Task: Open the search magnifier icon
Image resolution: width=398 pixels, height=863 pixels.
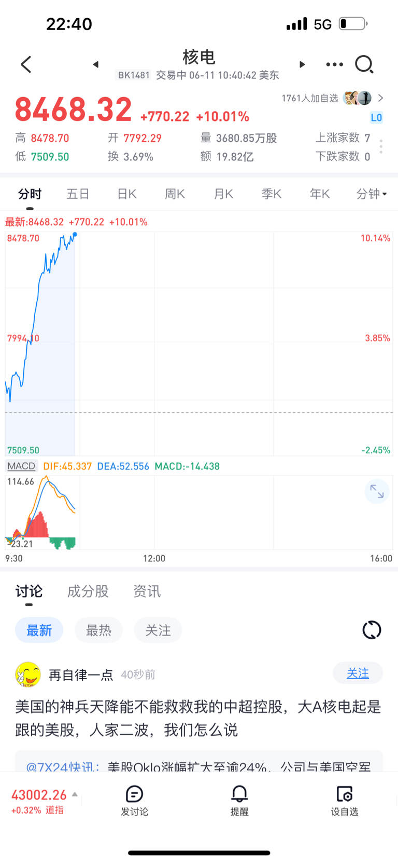Action: 364,64
